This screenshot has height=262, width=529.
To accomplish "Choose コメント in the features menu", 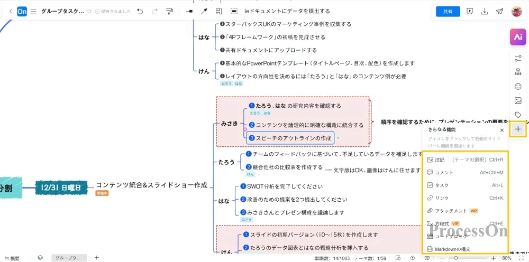I will [443, 173].
